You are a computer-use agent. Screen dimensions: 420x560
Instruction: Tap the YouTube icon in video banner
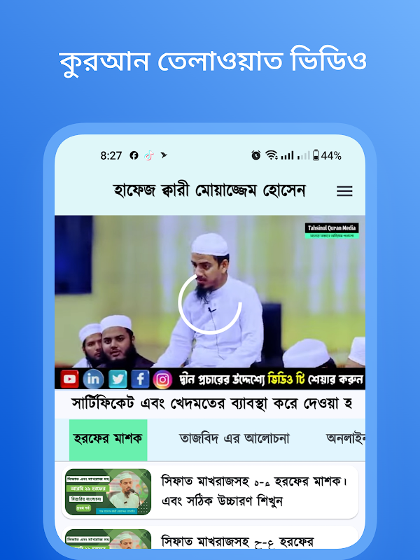(69, 379)
